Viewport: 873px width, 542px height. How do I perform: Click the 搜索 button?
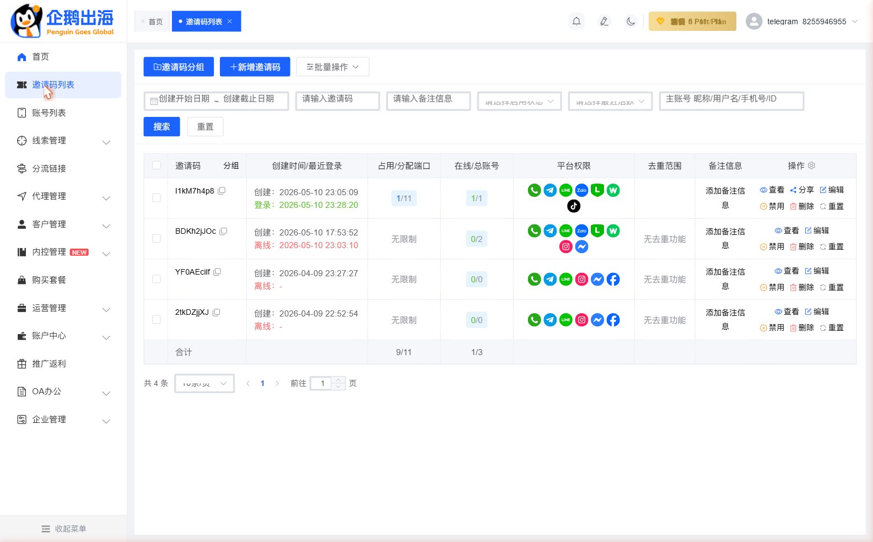[x=161, y=127]
